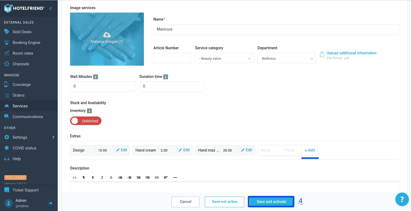
Task: Click cloud upload icon on service image
Action: click(107, 35)
